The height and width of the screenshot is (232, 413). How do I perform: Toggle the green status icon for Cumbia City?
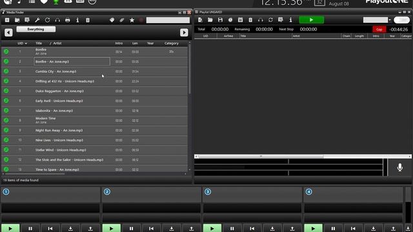click(x=6, y=72)
